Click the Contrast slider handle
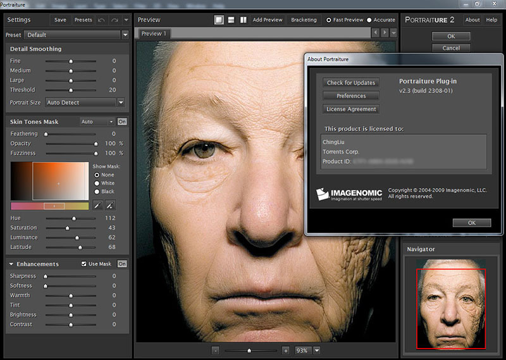506x360 pixels. 71,325
